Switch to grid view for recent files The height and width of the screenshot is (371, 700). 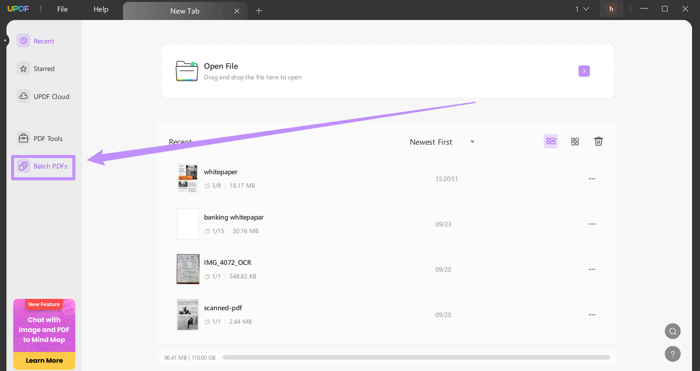point(575,141)
